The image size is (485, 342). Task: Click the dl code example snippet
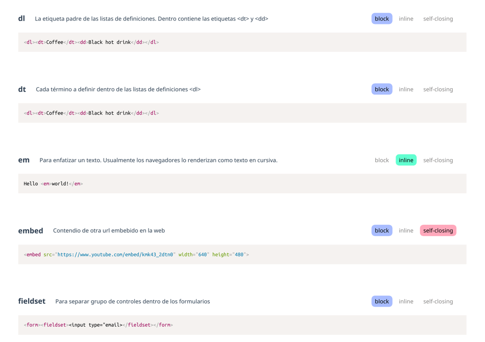coord(92,42)
